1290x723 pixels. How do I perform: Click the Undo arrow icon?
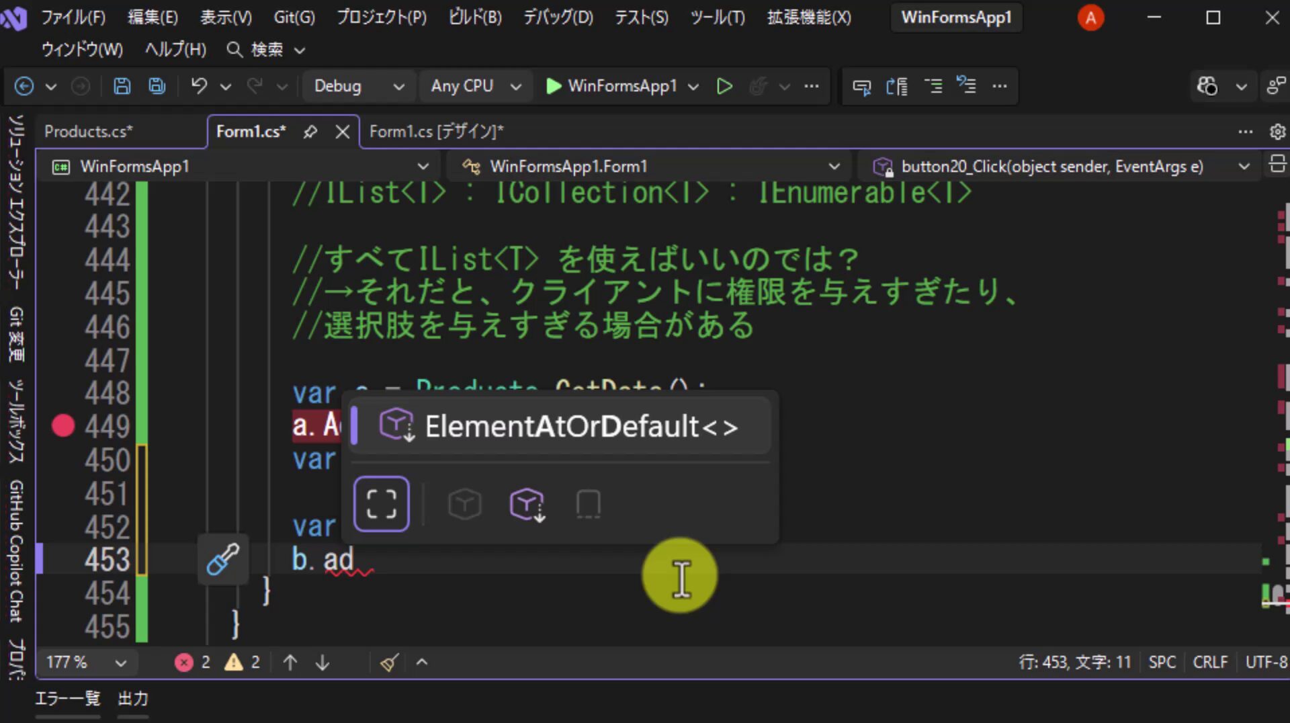tap(199, 86)
